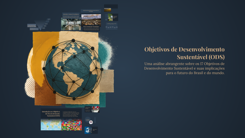Open the 'Riscos da Inação Tecnológica' slide

91,28
